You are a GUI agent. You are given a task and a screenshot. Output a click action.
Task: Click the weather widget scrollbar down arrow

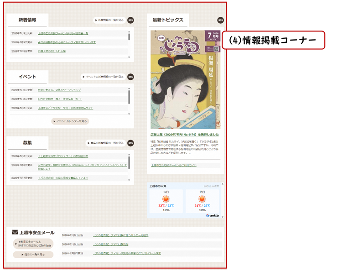(223, 217)
